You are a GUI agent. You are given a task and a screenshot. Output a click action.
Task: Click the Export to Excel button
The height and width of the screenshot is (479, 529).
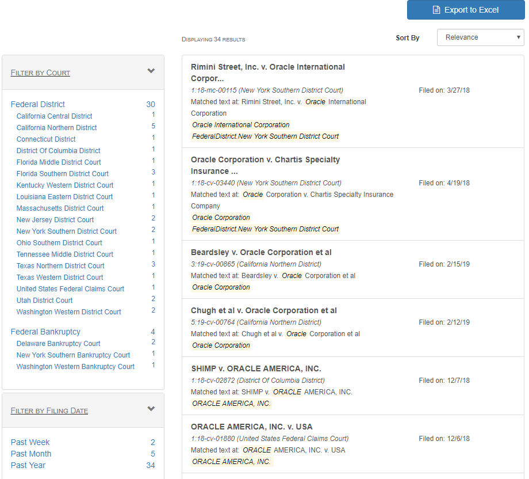coord(465,10)
